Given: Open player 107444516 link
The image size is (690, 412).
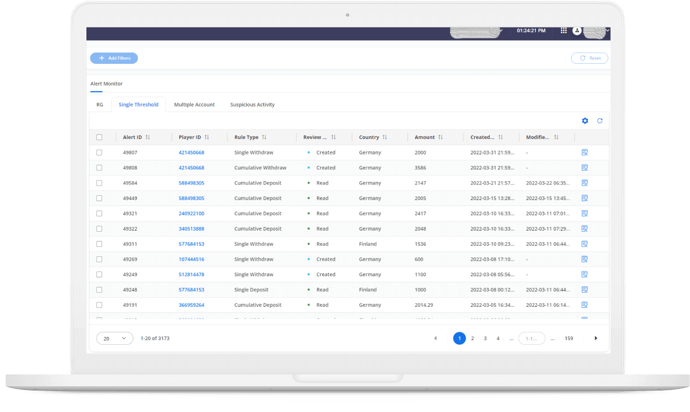Looking at the screenshot, I should (x=192, y=259).
